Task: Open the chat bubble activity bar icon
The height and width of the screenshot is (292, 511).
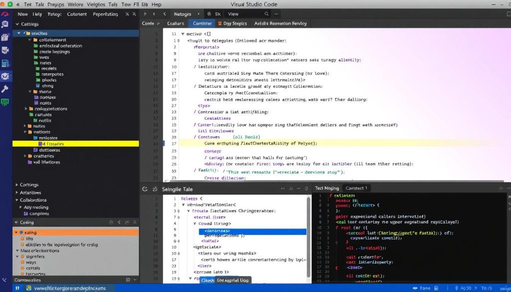Action: coord(5,24)
